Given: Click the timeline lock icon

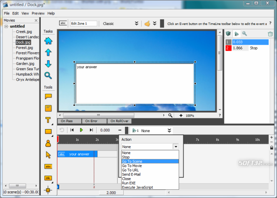Looking at the screenshot, I should pos(272,147).
